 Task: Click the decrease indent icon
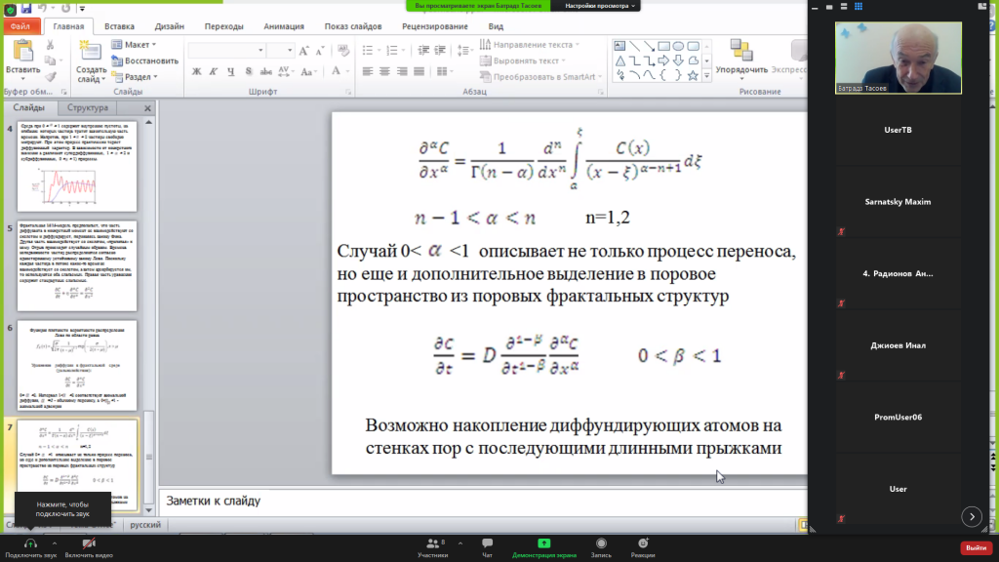pyautogui.click(x=423, y=51)
